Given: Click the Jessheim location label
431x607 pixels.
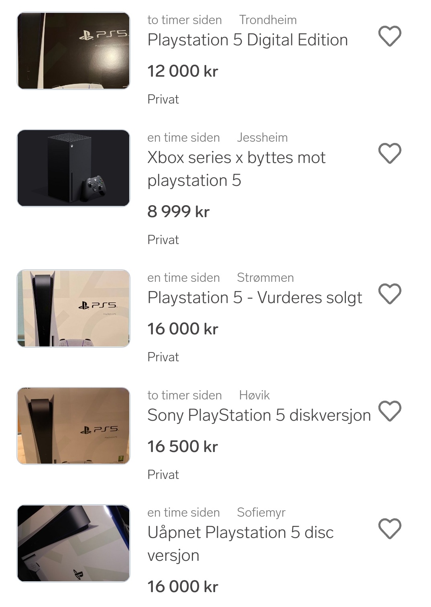Looking at the screenshot, I should coord(262,137).
